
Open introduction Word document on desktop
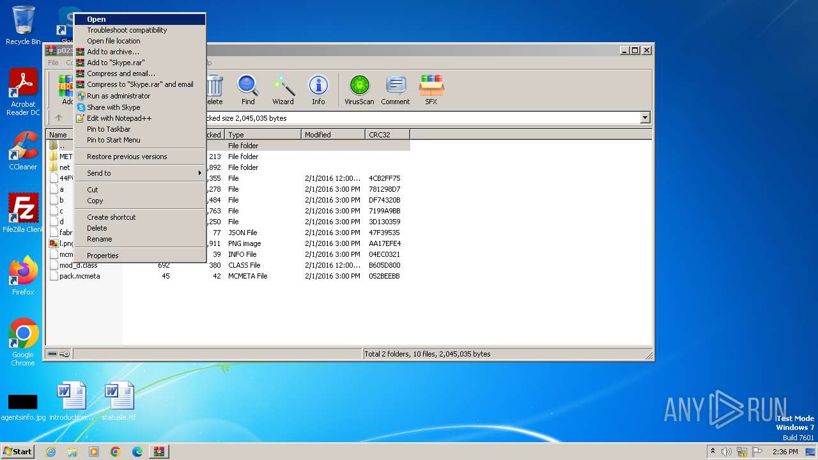pyautogui.click(x=72, y=401)
